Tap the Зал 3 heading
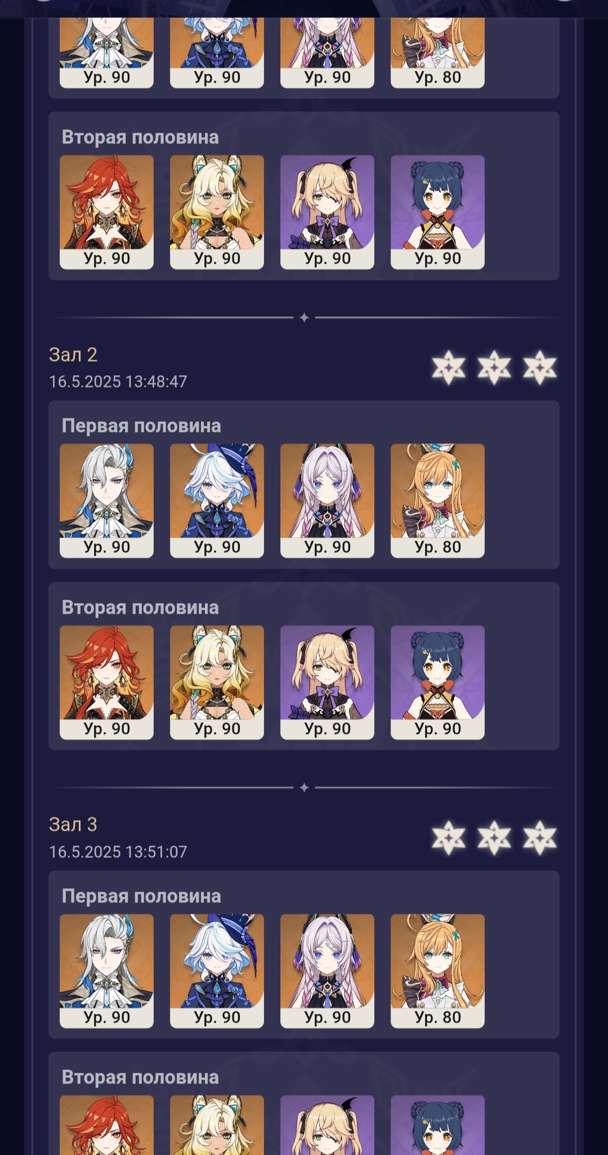608x1155 pixels. [x=73, y=824]
